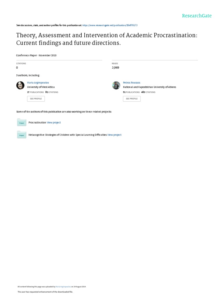Click the 27 publications stat
224x299 pixels.
tap(35, 92)
